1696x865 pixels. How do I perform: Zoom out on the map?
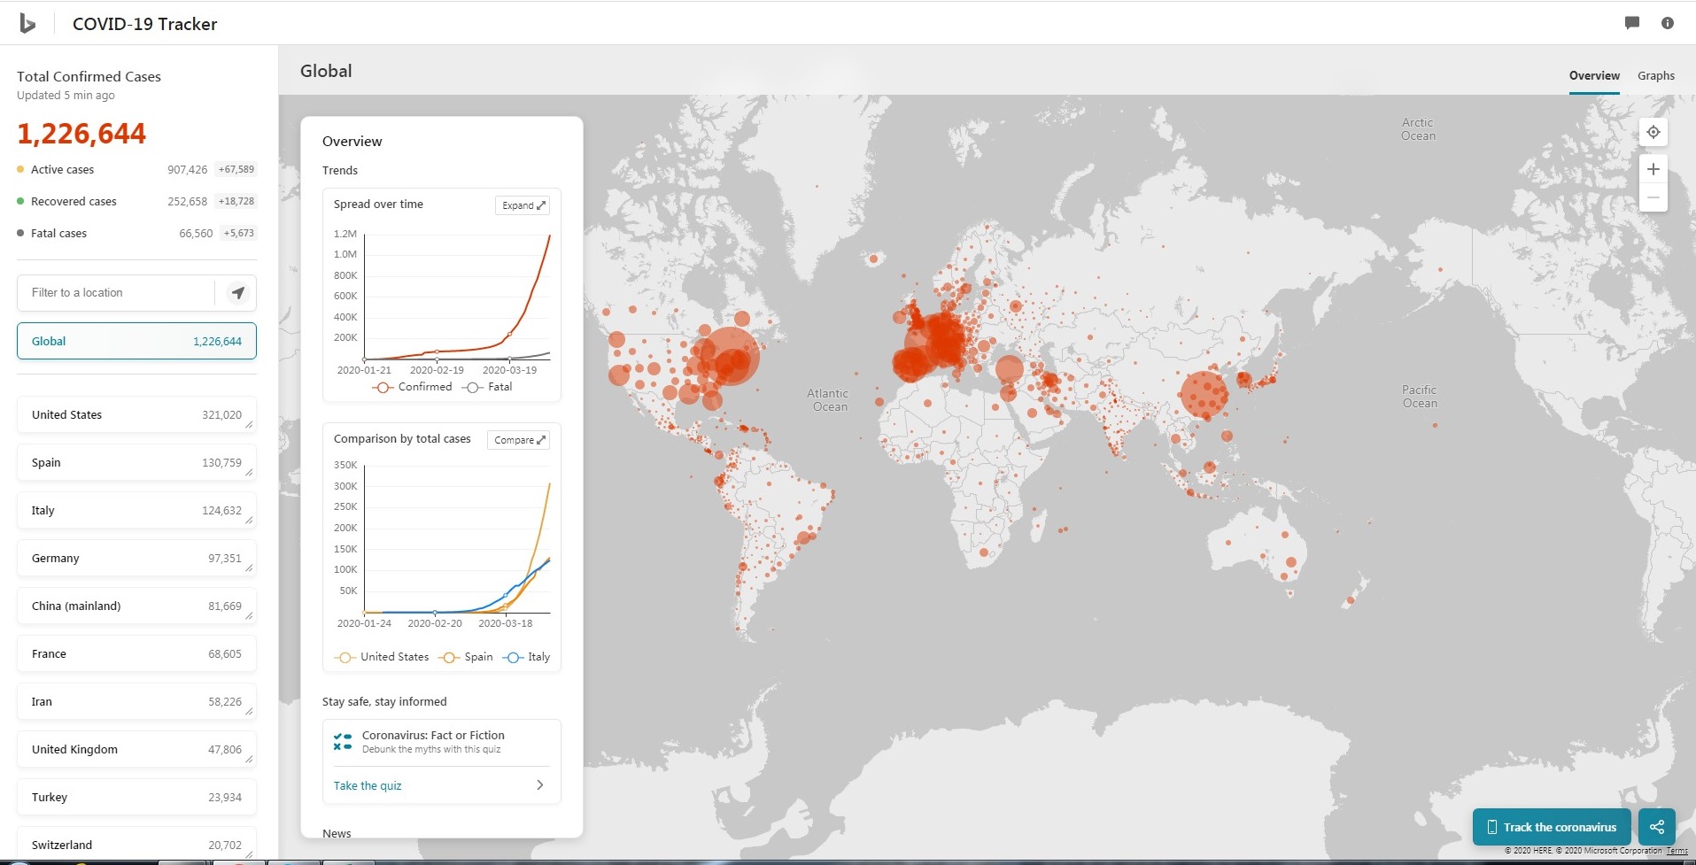point(1653,197)
